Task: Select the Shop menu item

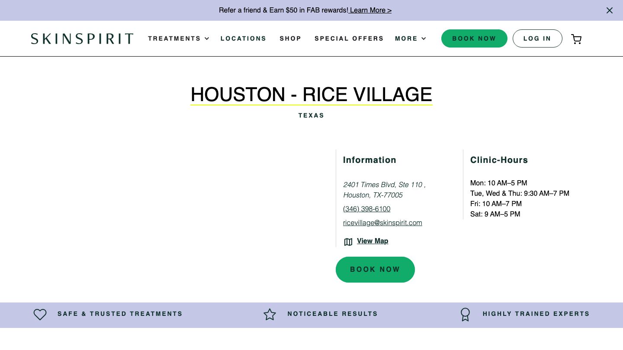Action: click(290, 38)
